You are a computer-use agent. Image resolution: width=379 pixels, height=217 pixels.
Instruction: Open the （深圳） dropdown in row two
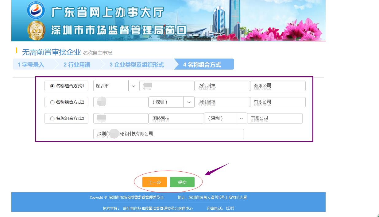(x=188, y=102)
